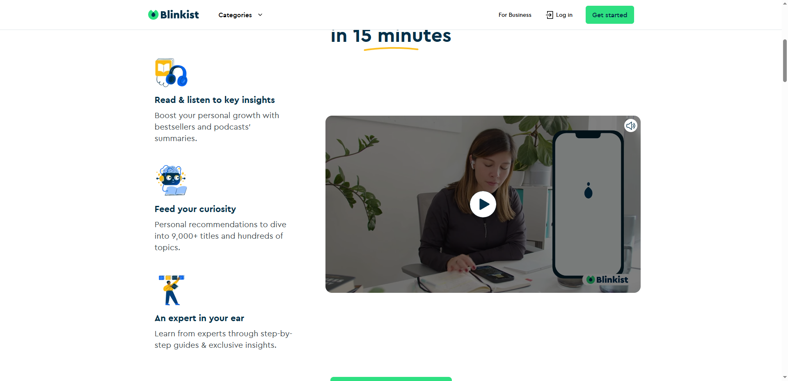Click the phone mockup in the video
This screenshot has height=381, width=788.
coord(588,204)
